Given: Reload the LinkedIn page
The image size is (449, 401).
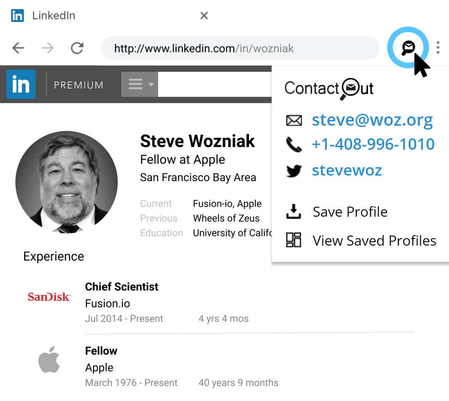Looking at the screenshot, I should (x=77, y=48).
